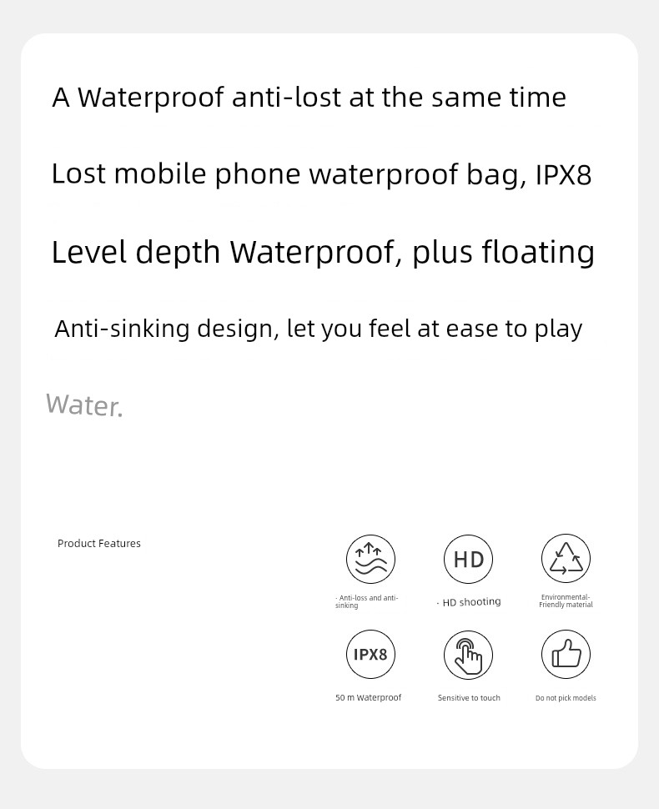Click the IPX8 circle icon

[x=370, y=654]
